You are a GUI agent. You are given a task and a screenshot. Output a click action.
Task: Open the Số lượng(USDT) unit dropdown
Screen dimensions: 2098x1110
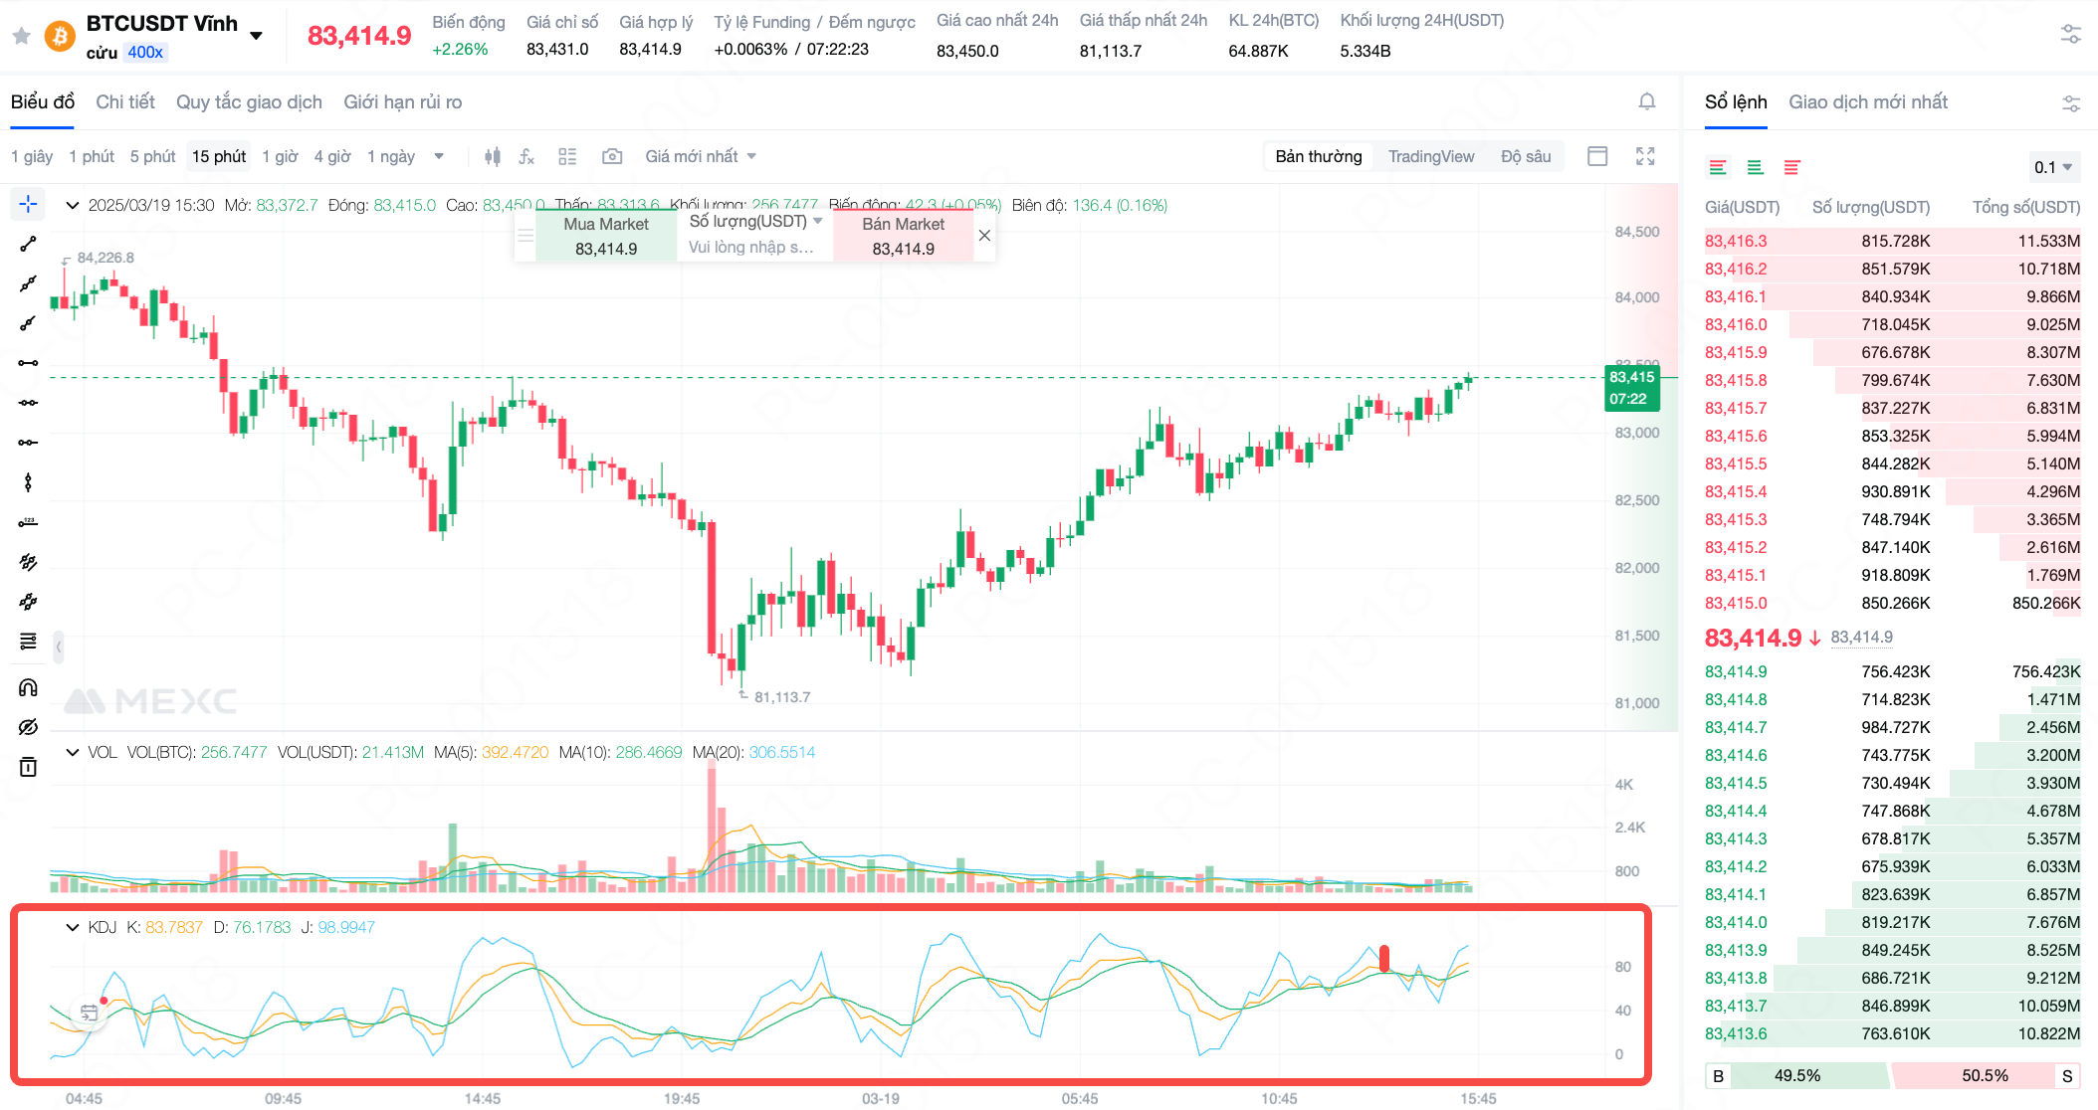(755, 221)
